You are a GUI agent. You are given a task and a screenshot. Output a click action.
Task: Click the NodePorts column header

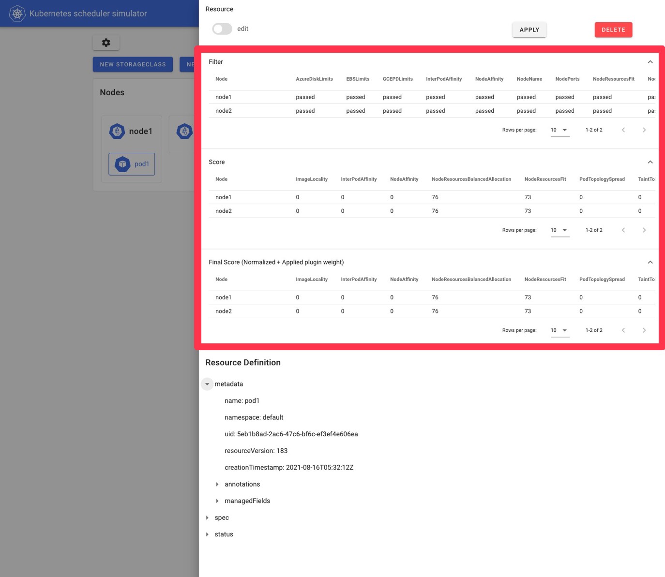click(x=567, y=79)
